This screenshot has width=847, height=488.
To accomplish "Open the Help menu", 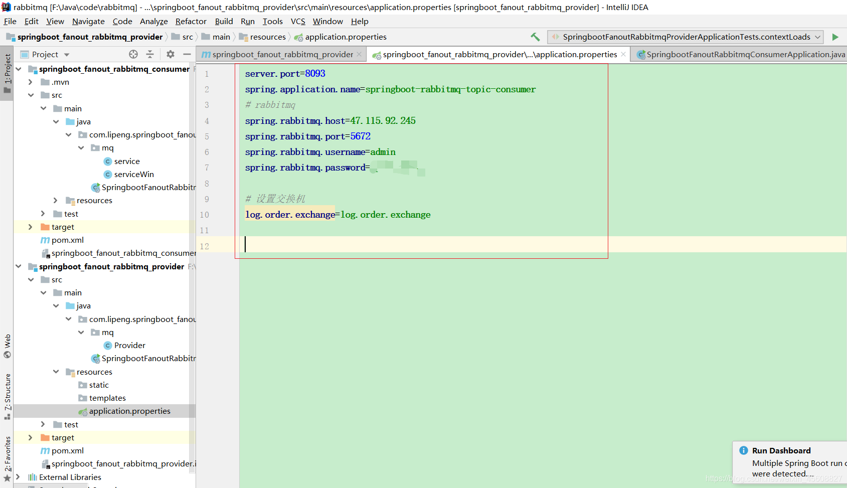I will tap(360, 21).
